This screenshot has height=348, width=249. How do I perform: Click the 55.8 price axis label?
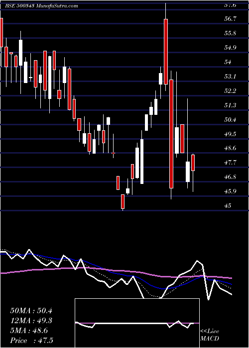point(230,33)
